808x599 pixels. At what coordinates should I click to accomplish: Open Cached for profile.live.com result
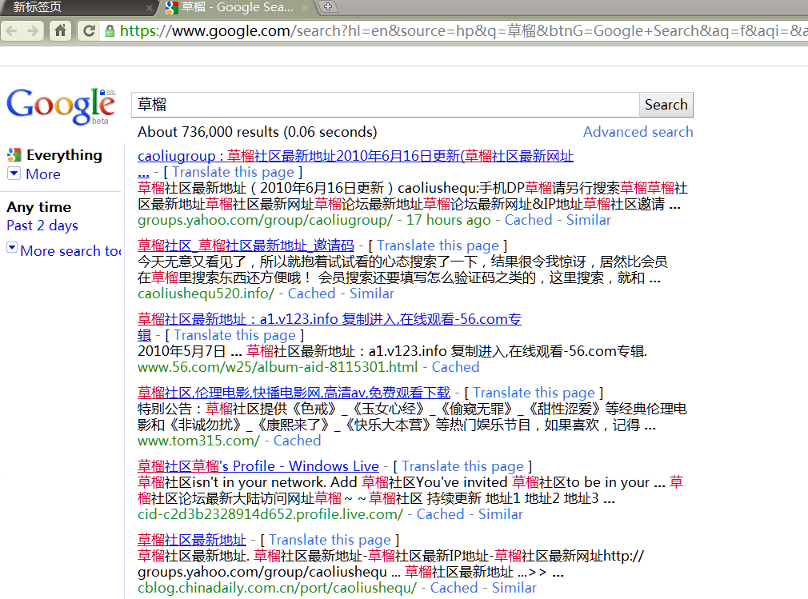(440, 514)
